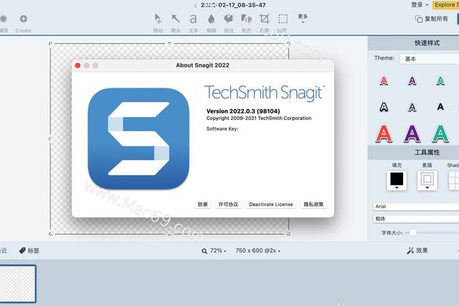Select the Arrow (箭头) tool

(176, 19)
